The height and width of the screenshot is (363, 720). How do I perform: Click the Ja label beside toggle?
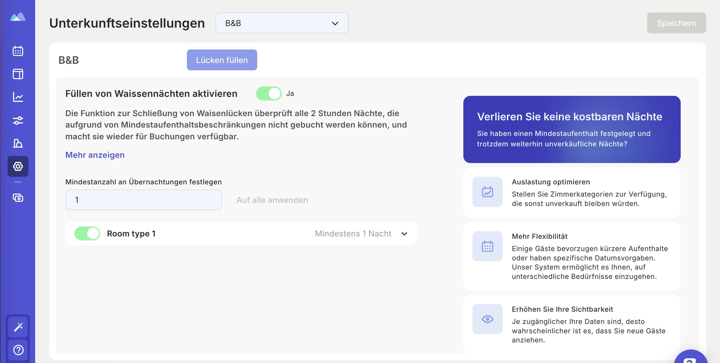click(290, 93)
